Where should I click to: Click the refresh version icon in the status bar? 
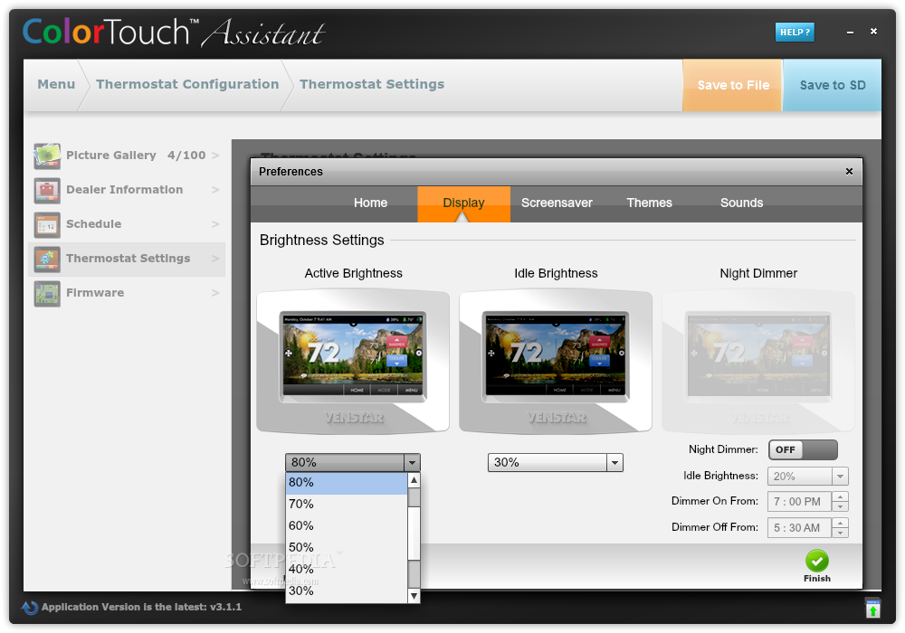coord(30,607)
